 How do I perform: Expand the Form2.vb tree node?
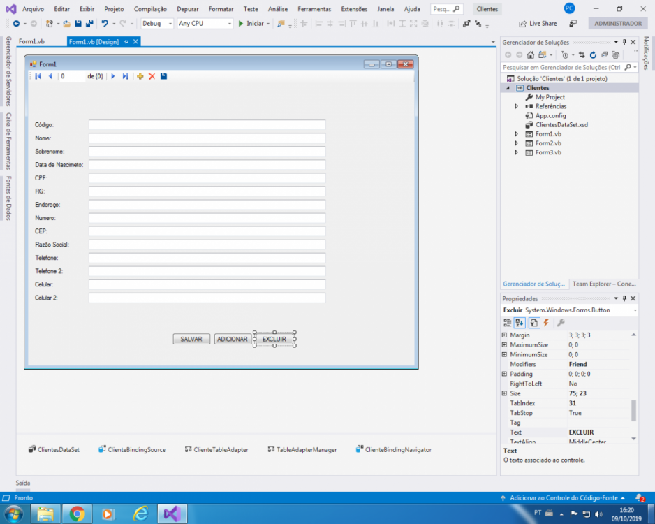click(x=516, y=143)
